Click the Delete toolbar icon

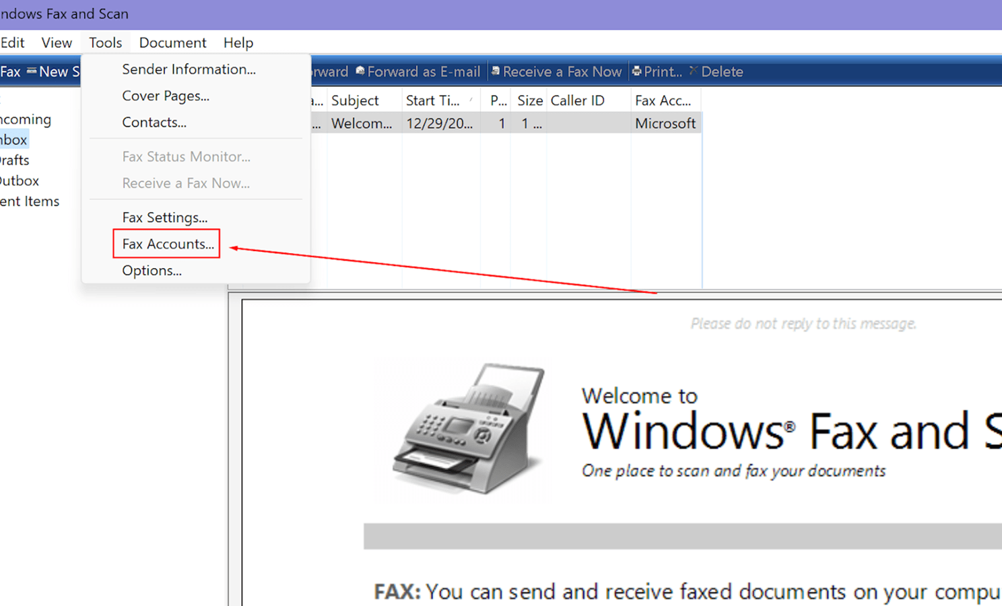pos(694,71)
